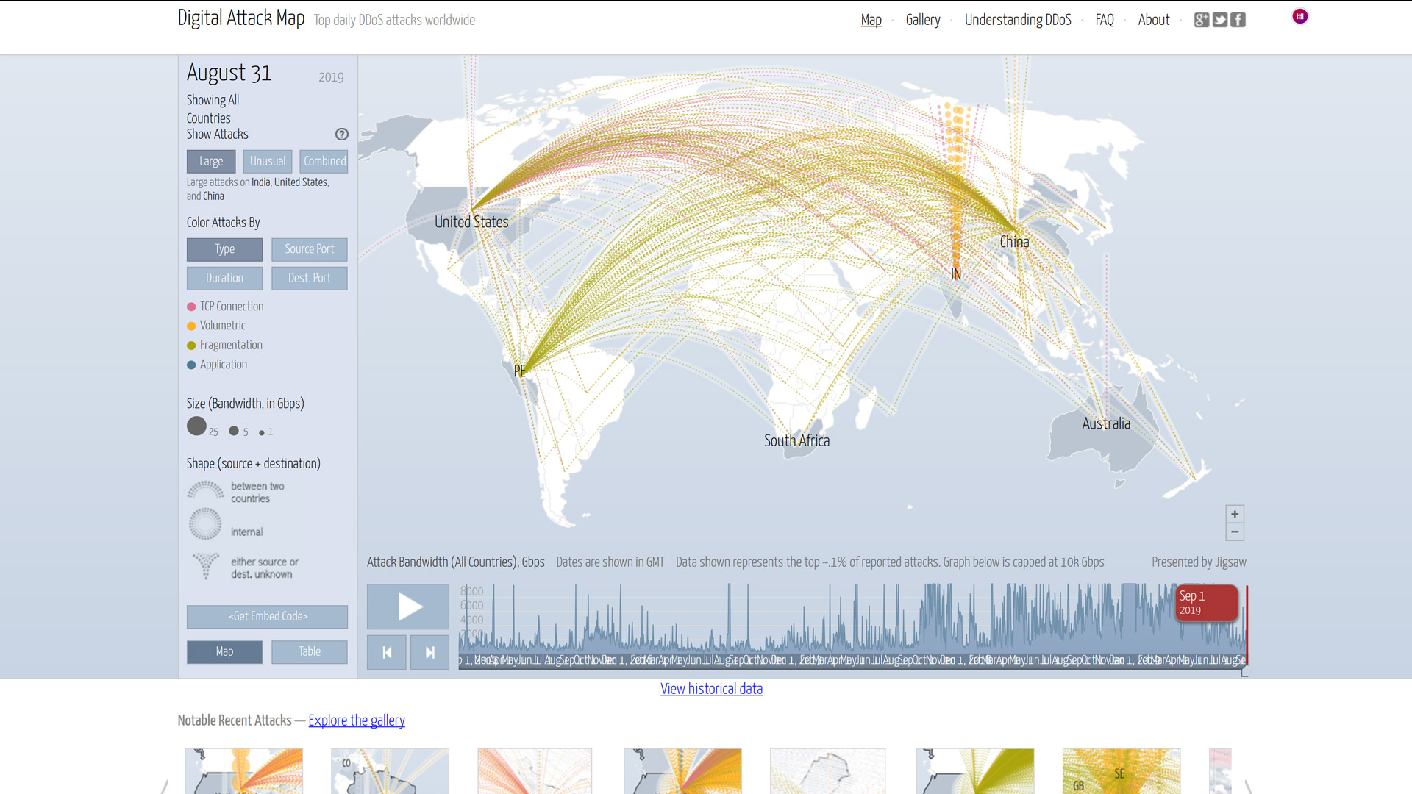Step back to the previous day
The height and width of the screenshot is (794, 1412).
tap(387, 652)
